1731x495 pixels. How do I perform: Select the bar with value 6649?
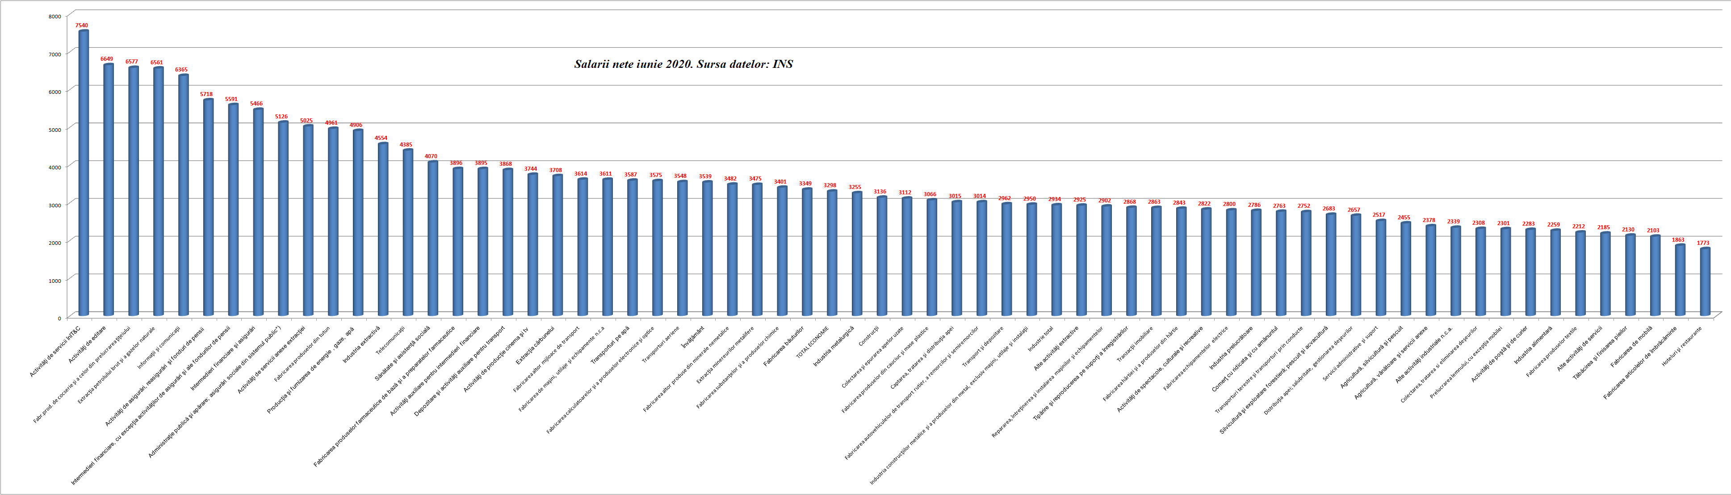point(108,189)
